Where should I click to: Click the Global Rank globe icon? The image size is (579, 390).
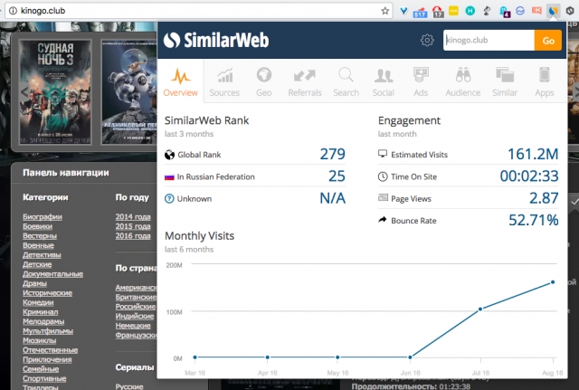pyautogui.click(x=169, y=155)
